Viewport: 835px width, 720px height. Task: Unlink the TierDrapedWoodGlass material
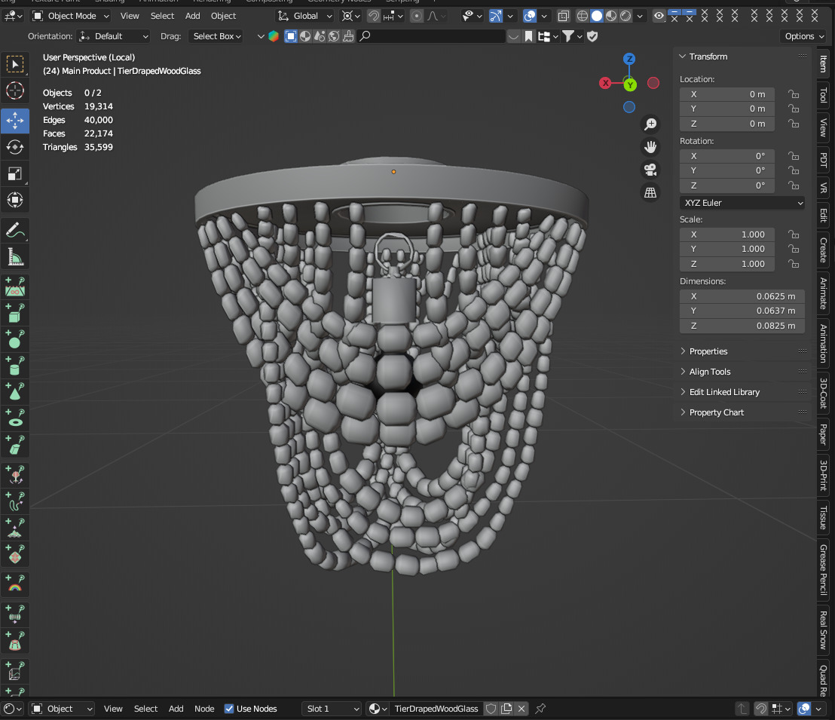pos(521,708)
